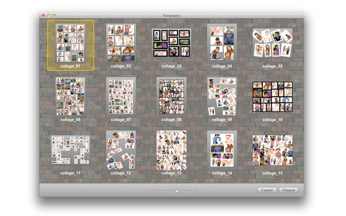
Task: Pick the collage_12 template thumbnail
Action: click(121, 150)
